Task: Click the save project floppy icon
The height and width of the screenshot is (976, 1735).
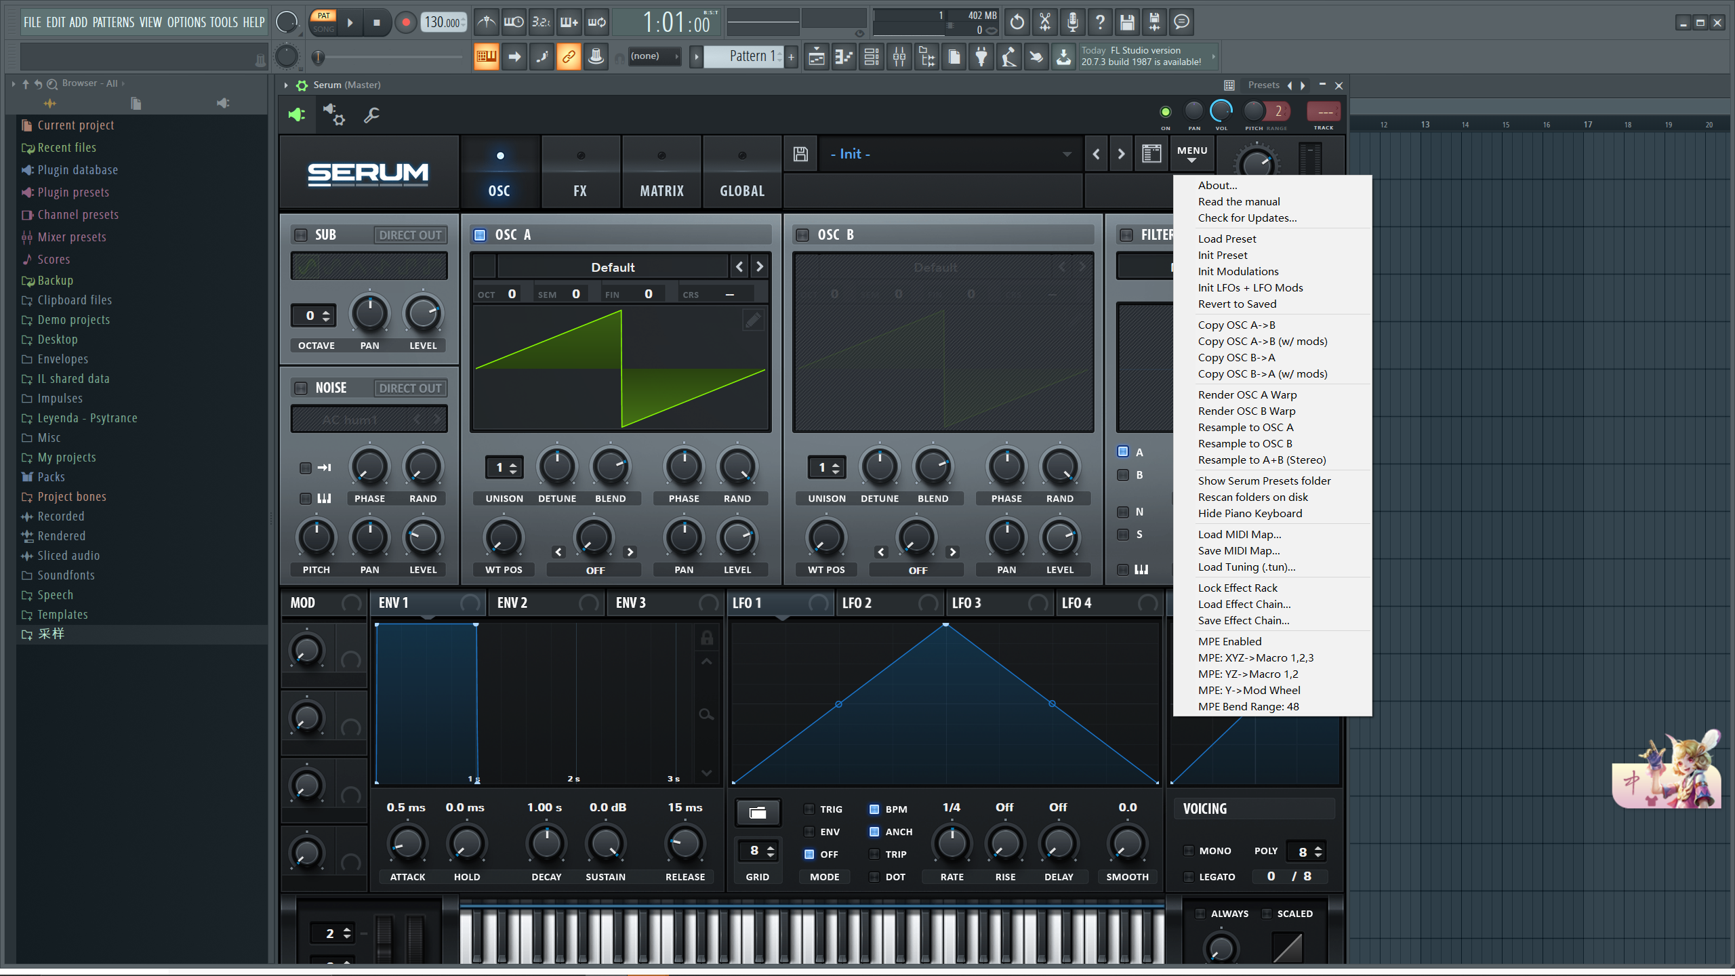Action: point(1126,22)
